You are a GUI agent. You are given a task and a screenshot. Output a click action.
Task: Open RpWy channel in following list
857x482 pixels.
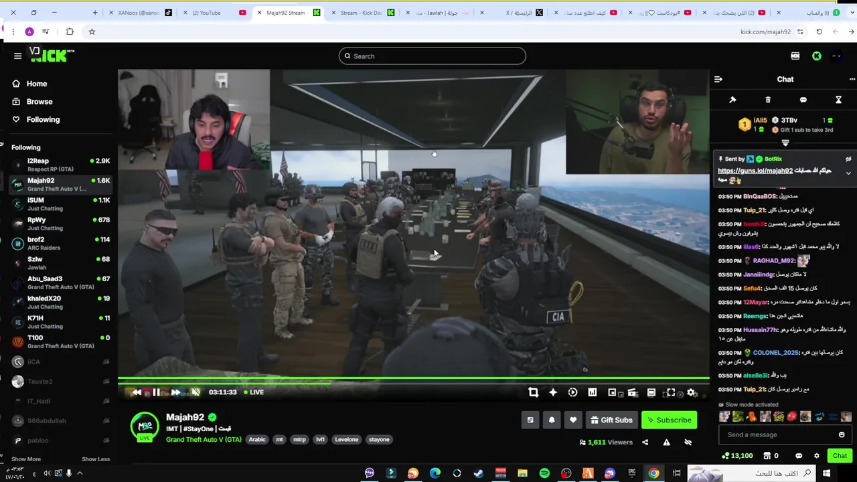click(60, 224)
